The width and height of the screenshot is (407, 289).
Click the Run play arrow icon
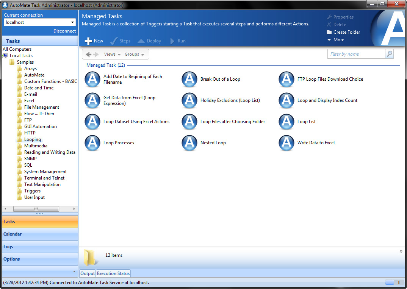(172, 41)
